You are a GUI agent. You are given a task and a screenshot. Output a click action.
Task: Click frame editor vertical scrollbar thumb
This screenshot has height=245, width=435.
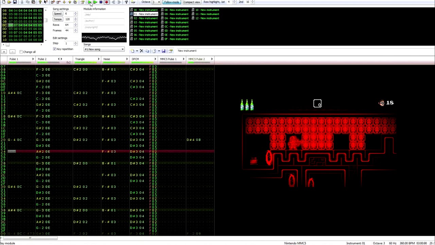46,20
